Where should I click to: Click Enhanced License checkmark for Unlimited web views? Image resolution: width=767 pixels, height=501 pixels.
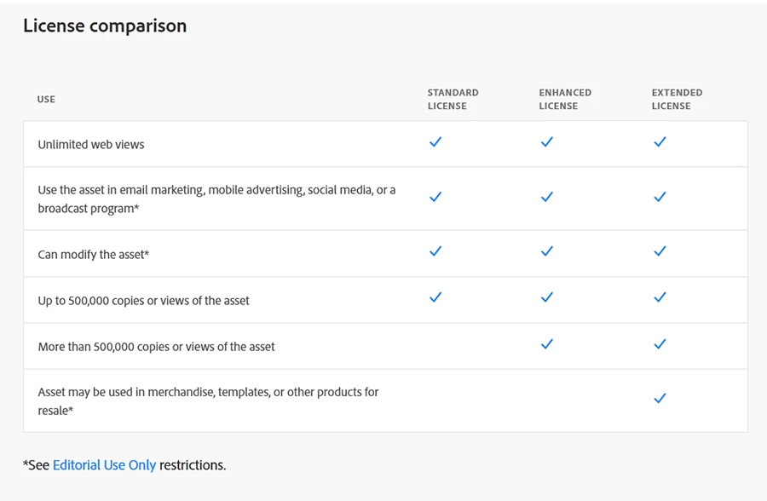coord(547,142)
